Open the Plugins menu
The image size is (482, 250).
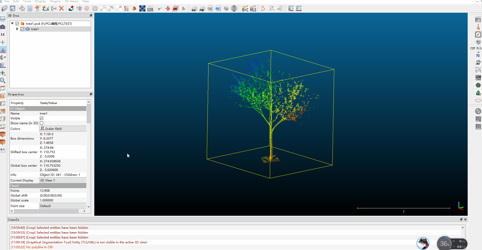point(55,2)
